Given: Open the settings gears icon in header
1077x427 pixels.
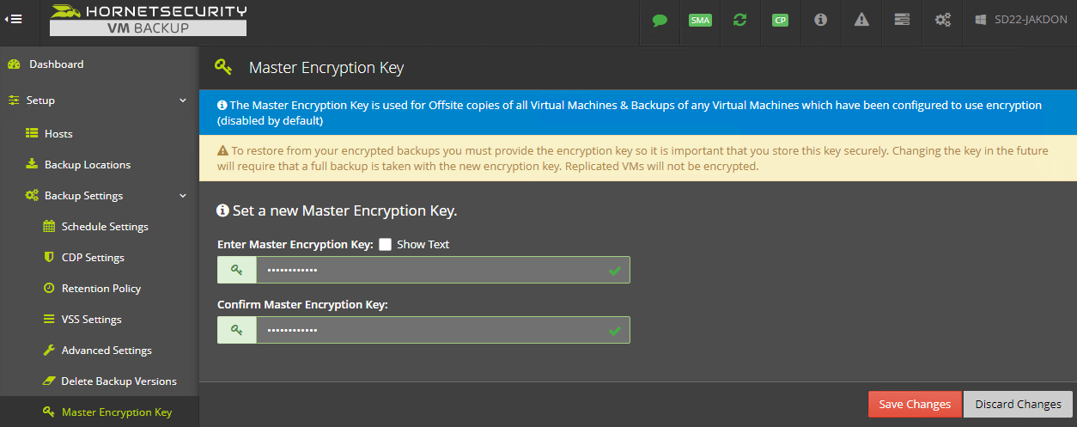Looking at the screenshot, I should (x=943, y=19).
